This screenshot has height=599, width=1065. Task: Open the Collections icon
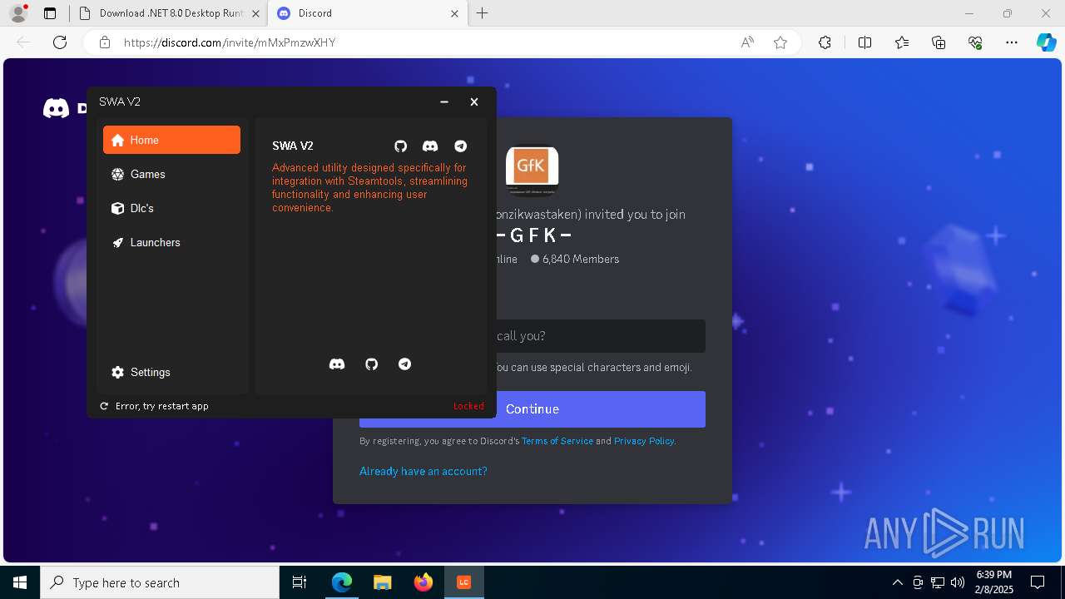[939, 42]
